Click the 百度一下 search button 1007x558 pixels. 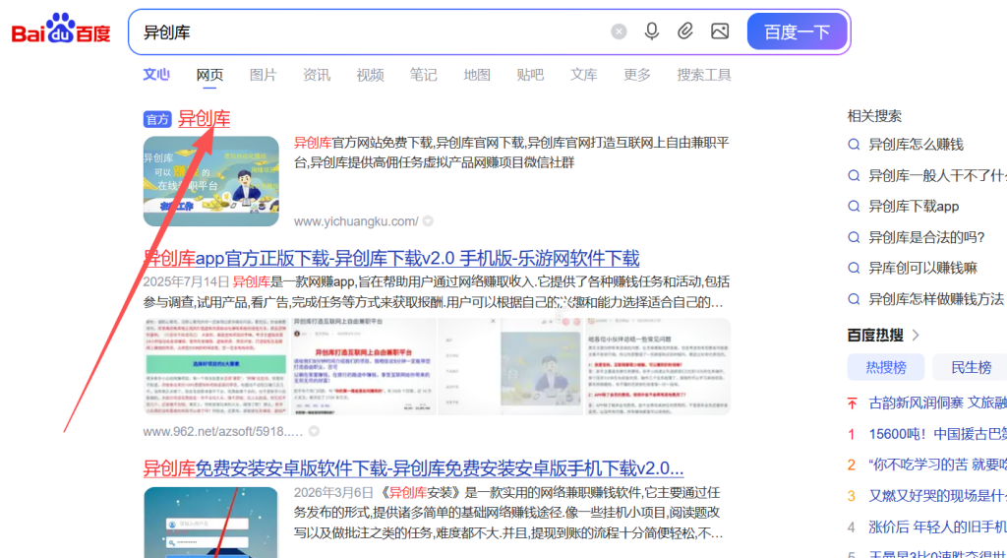point(797,31)
